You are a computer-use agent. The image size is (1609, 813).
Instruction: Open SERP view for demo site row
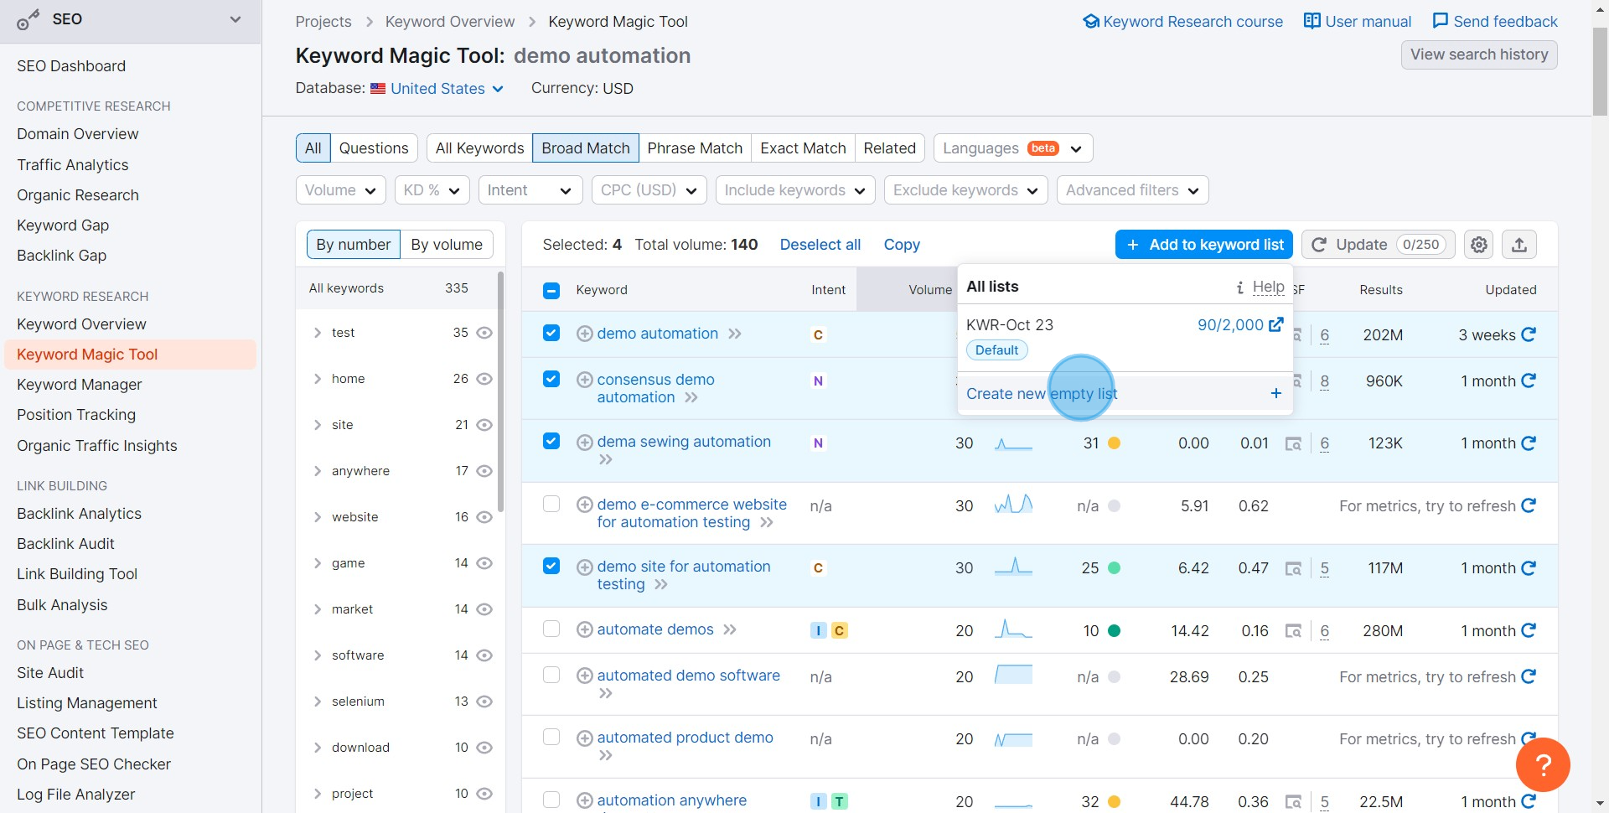(x=1293, y=568)
